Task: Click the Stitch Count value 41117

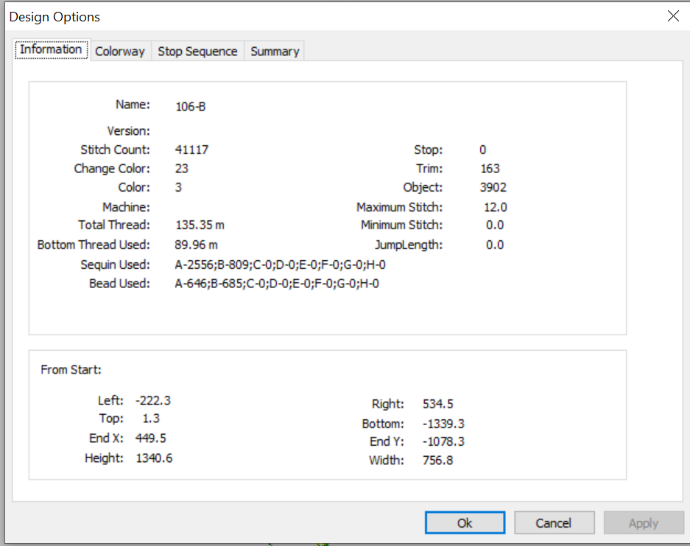Action: click(192, 150)
